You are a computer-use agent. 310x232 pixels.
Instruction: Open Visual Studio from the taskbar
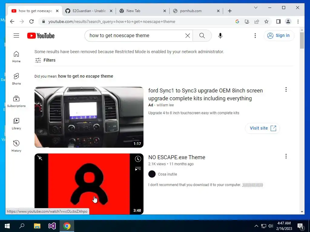click(52, 226)
